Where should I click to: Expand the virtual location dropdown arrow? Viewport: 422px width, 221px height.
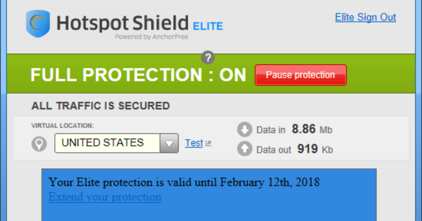tap(169, 143)
